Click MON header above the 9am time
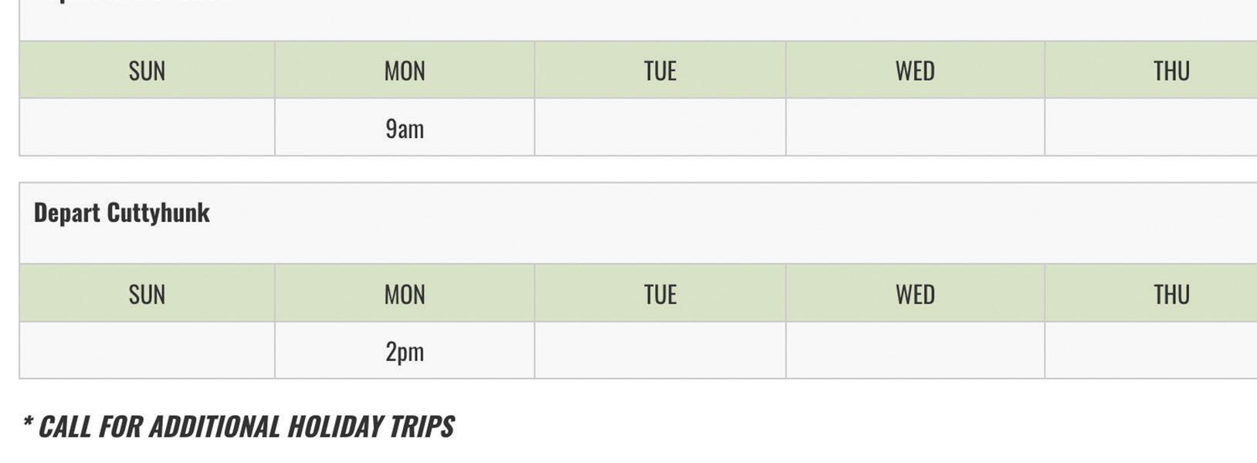1257x463 pixels. tap(405, 71)
